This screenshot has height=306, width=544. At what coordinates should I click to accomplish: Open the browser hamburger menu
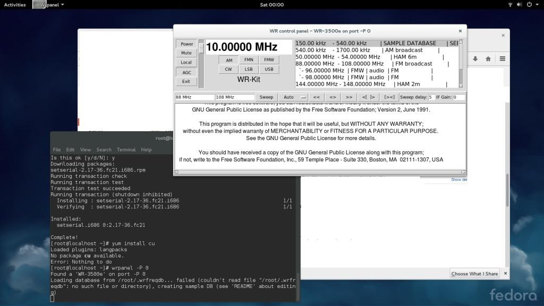pyautogui.click(x=502, y=59)
